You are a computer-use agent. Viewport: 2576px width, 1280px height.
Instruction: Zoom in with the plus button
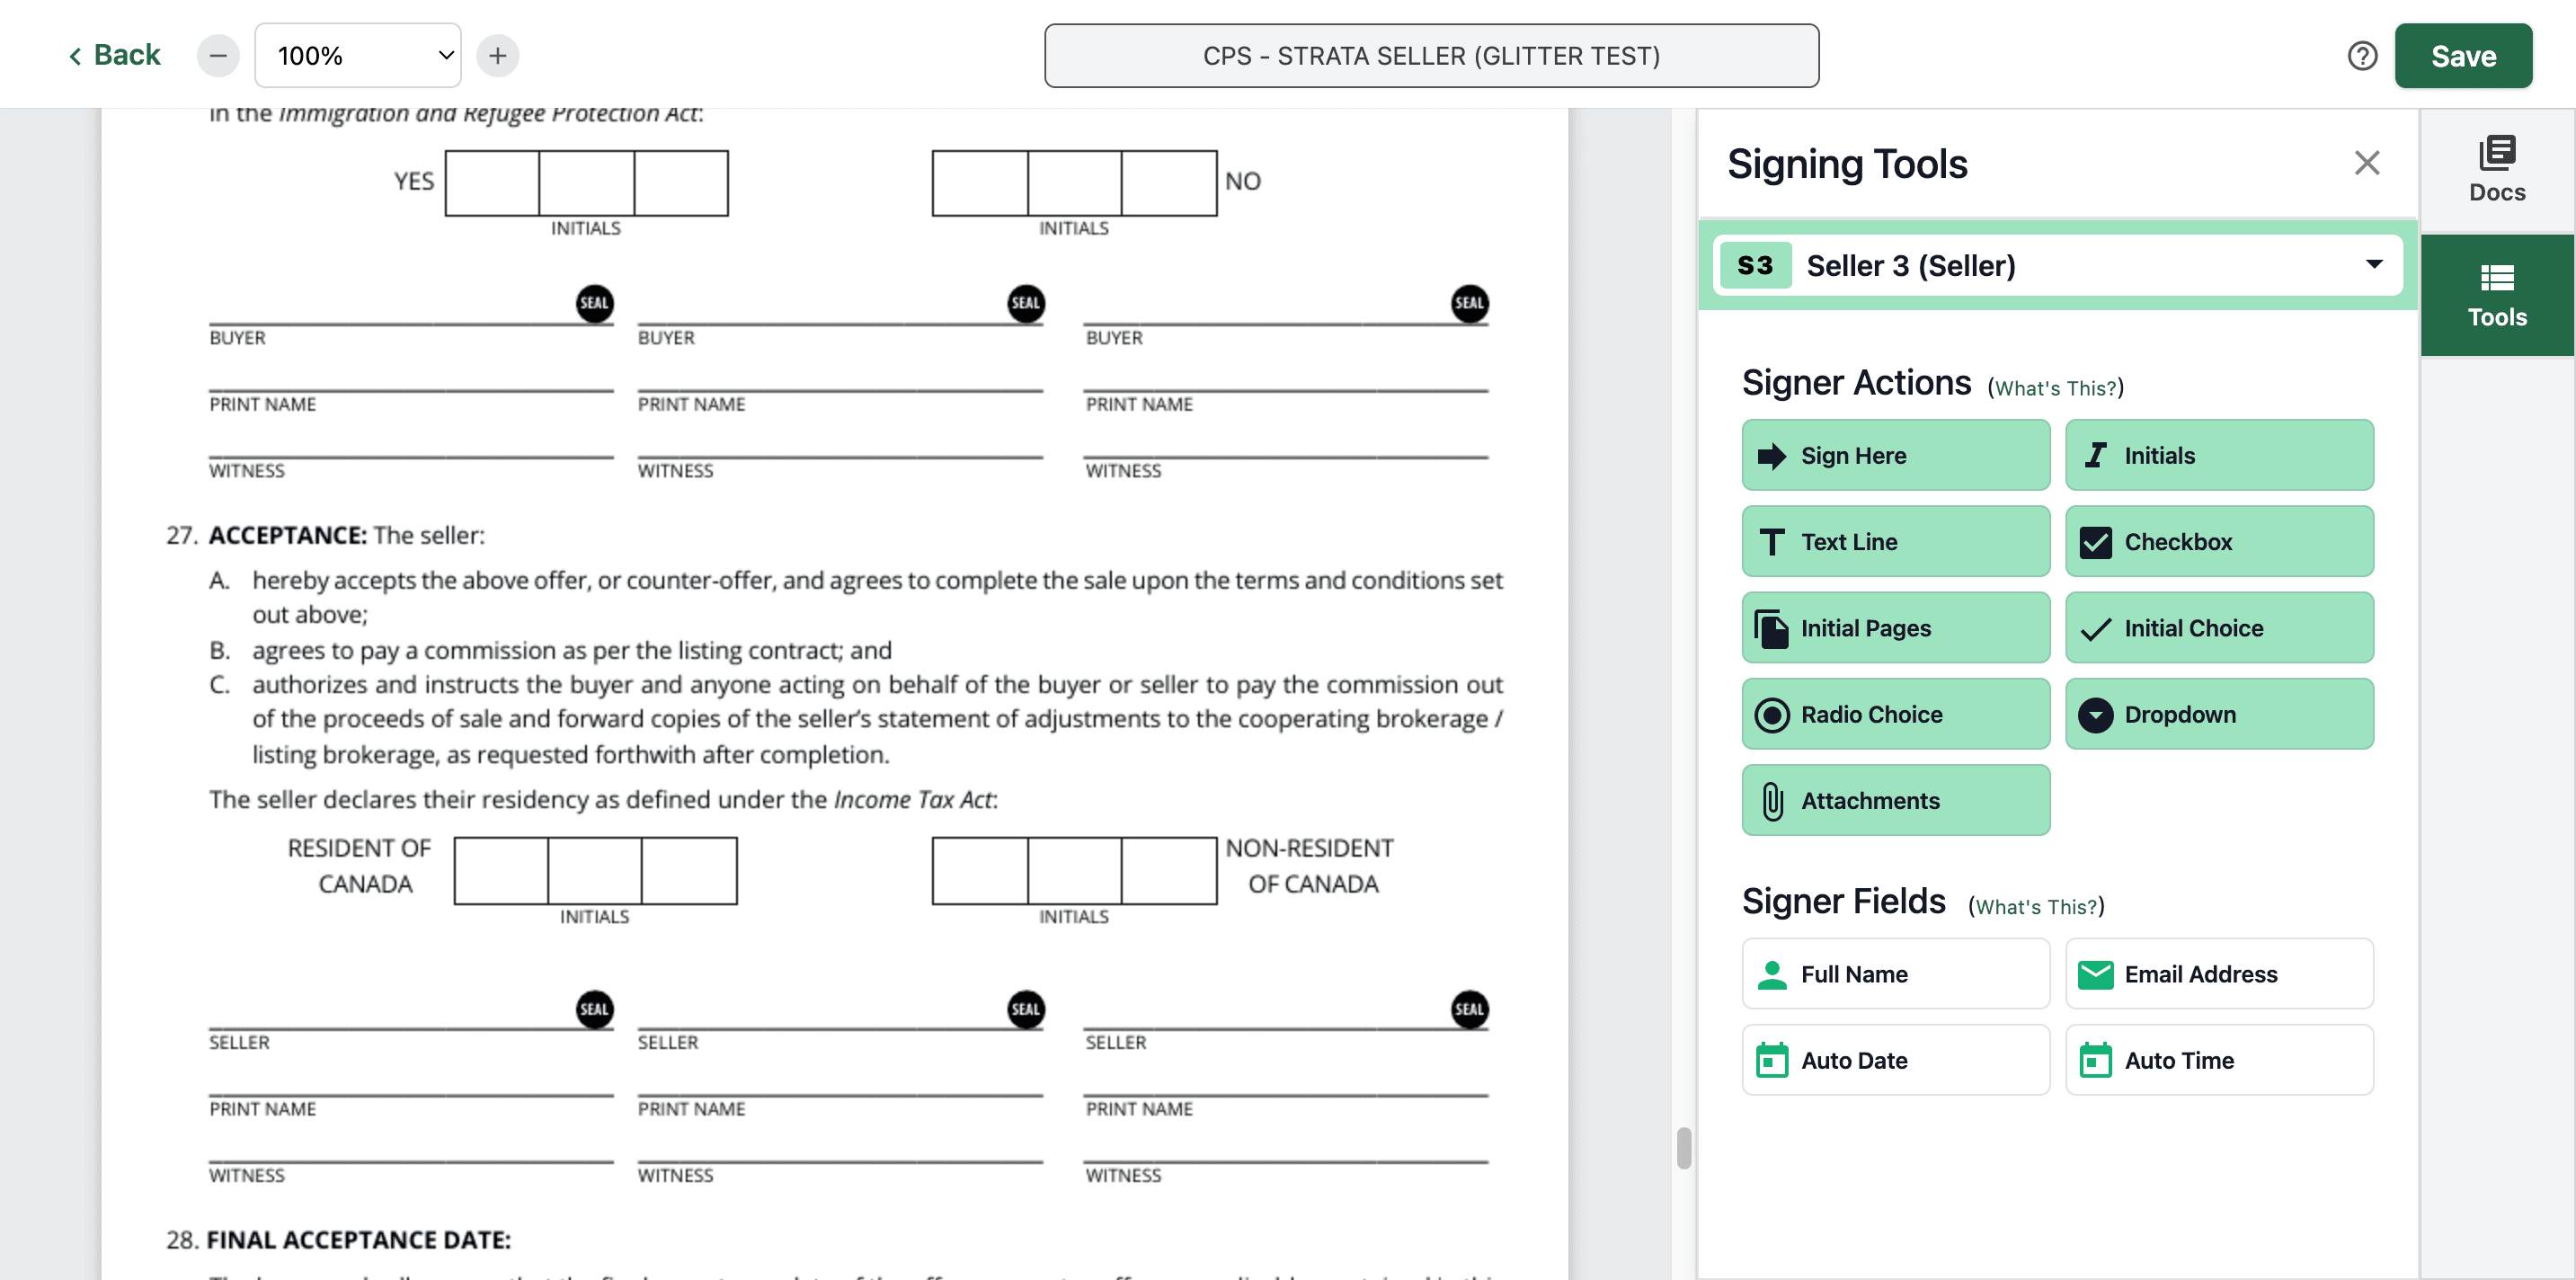point(498,55)
